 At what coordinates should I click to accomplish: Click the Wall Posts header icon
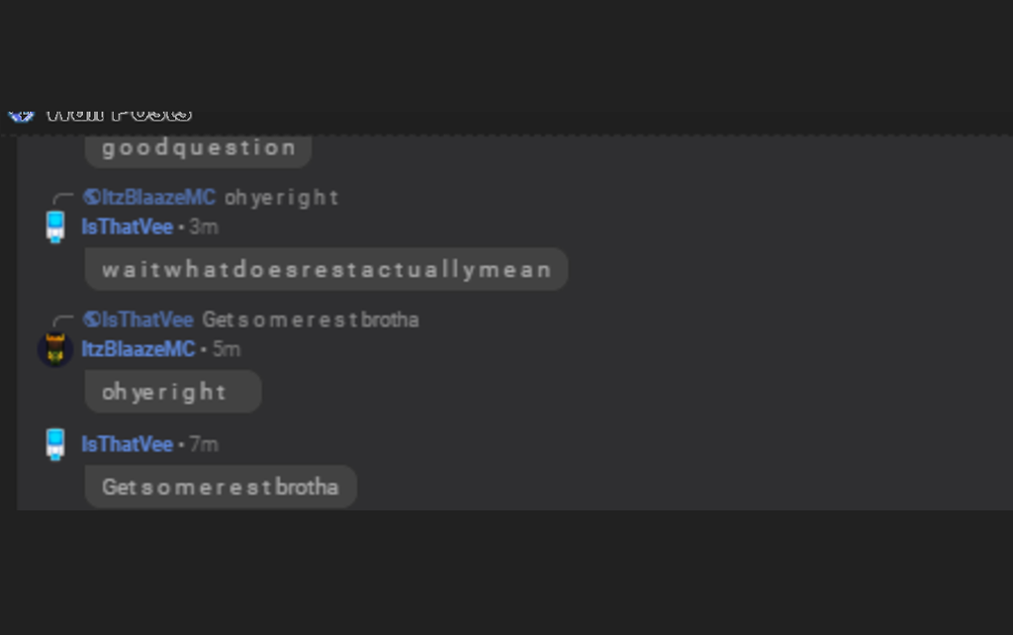(21, 116)
